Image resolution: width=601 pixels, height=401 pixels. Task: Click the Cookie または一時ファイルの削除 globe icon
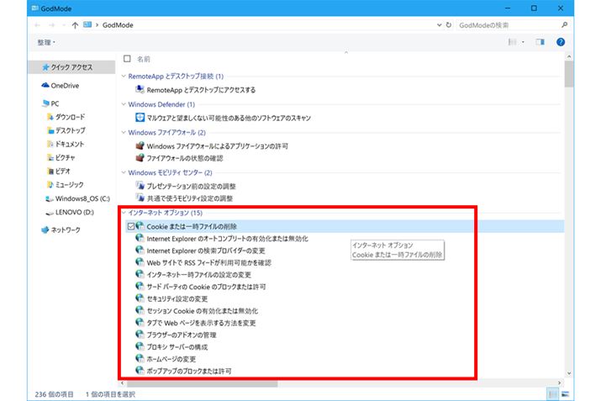tap(140, 226)
